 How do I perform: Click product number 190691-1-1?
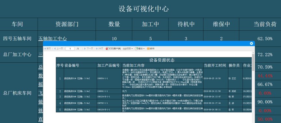103,91
